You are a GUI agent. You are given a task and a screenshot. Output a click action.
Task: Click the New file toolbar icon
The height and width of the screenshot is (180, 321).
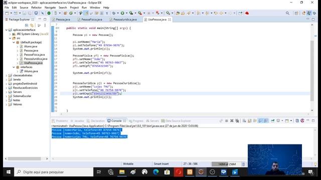(7, 13)
